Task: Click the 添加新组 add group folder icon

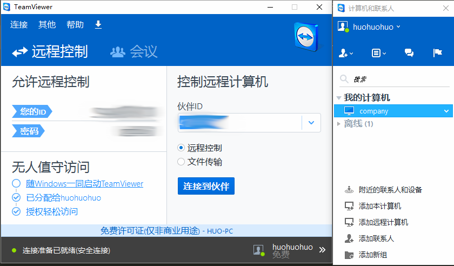Action: click(x=349, y=255)
